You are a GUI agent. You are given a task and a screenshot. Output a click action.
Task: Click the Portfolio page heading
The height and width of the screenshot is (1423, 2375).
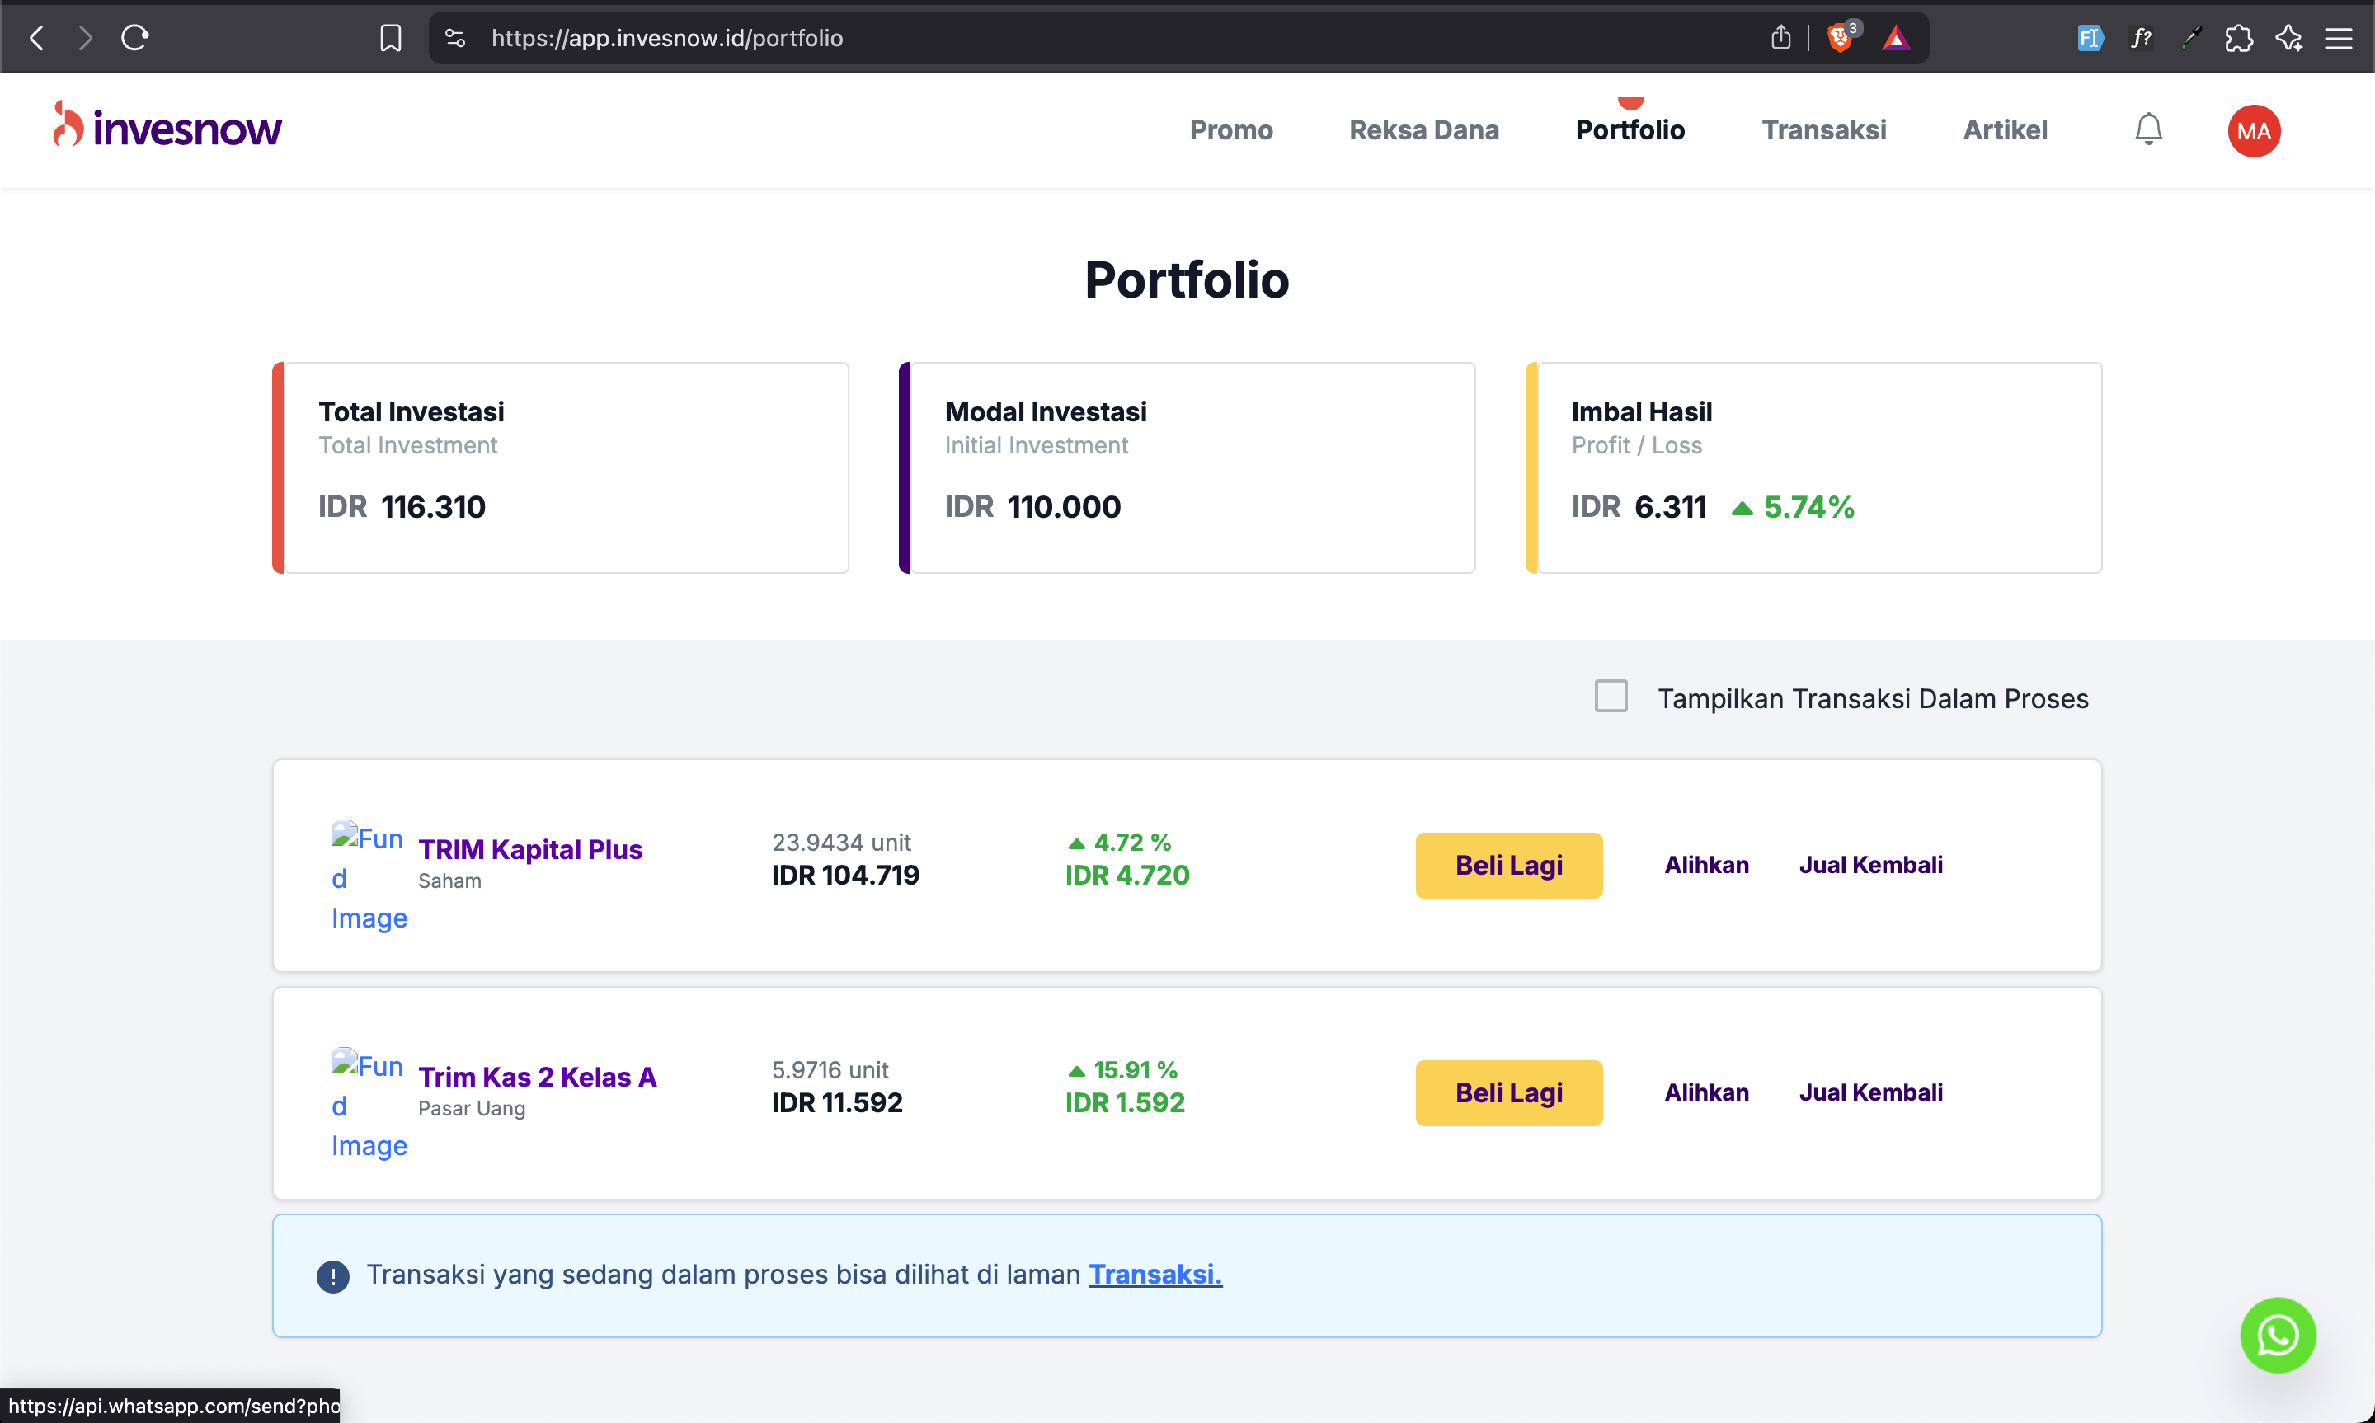pyautogui.click(x=1187, y=279)
